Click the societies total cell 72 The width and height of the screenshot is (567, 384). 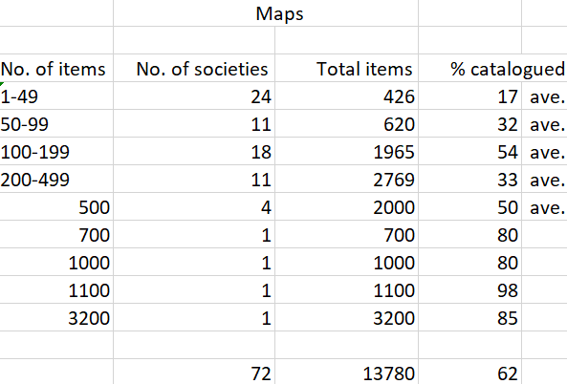[194, 373]
